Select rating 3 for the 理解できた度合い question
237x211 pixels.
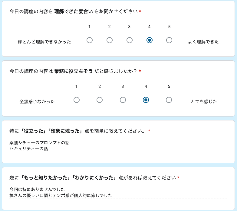point(130,40)
